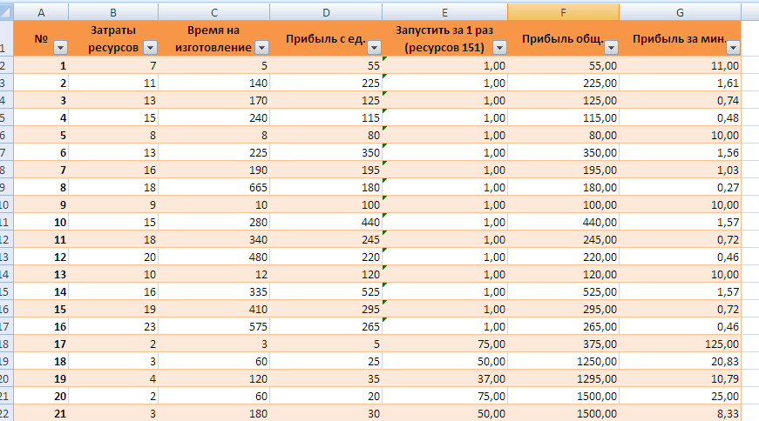Screen dimensions: 759x421
Task: Click time cell 190
Action: (214, 170)
